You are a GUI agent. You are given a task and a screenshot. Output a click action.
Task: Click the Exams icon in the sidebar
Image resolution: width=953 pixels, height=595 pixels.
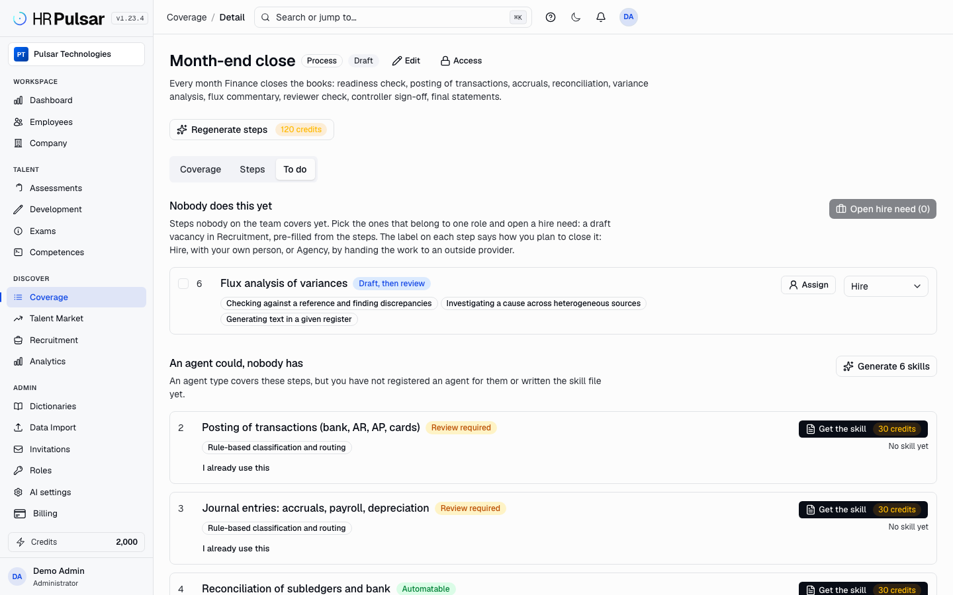coord(19,231)
